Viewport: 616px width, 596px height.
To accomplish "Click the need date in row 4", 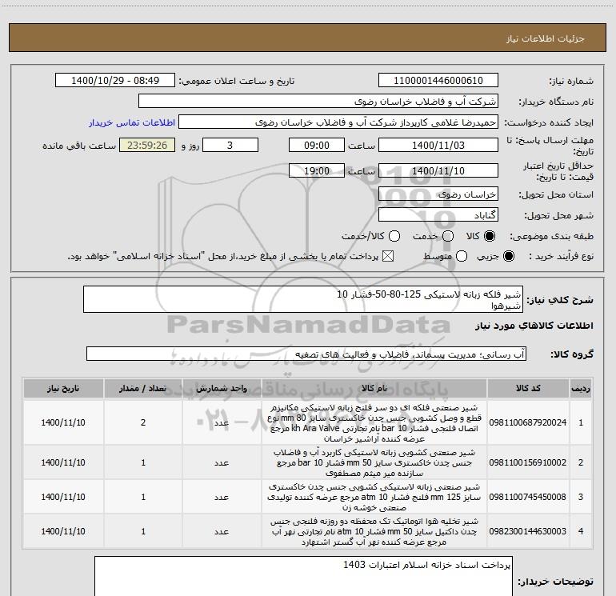I will pos(63,531).
